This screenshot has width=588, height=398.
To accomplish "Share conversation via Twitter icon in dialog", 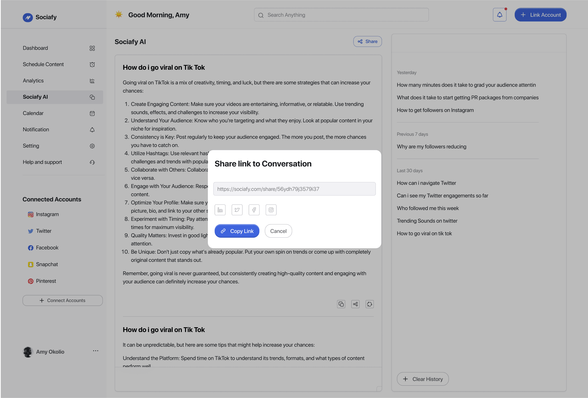I will click(x=237, y=210).
